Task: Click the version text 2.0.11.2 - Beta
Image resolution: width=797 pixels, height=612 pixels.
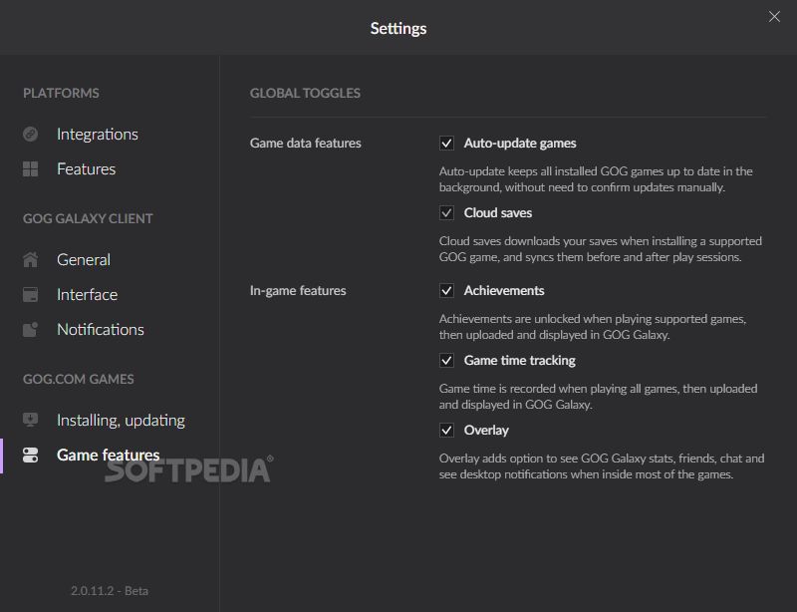Action: tap(110, 591)
